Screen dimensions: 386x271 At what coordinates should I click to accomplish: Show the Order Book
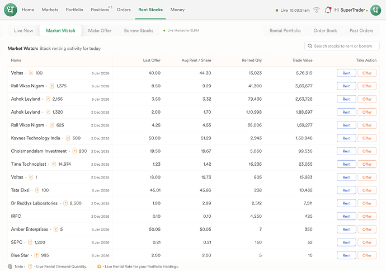[x=325, y=31]
